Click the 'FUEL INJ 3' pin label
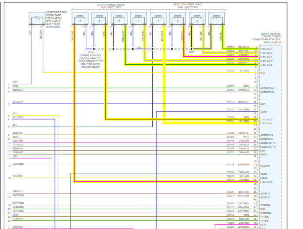The height and width of the screenshot is (229, 303). pos(266,57)
